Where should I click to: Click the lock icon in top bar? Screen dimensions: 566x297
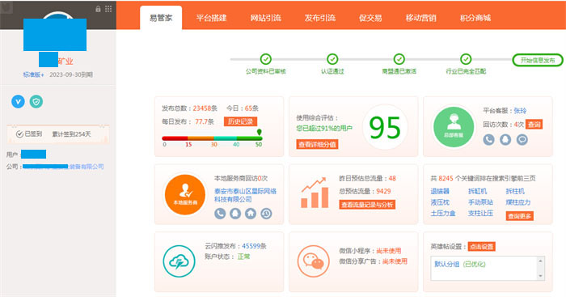point(98,9)
